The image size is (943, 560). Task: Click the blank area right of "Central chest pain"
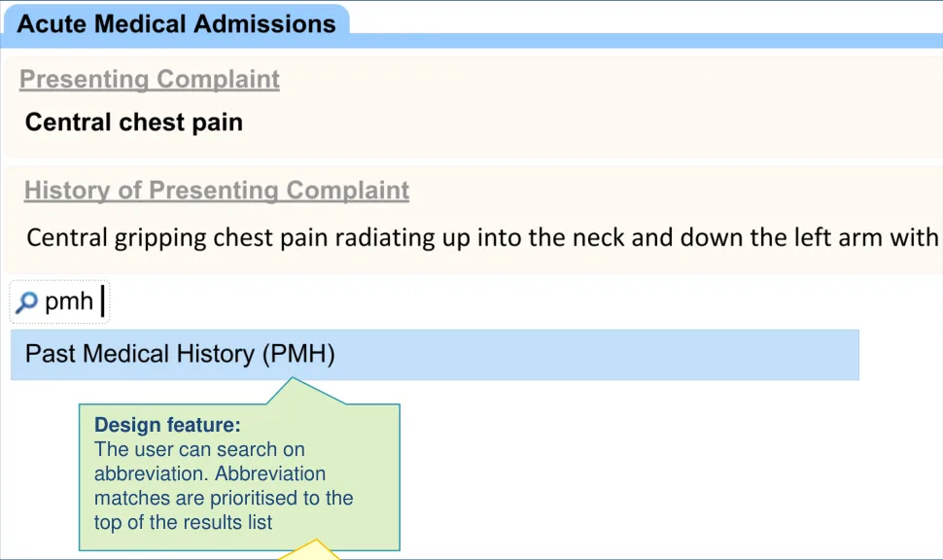pyautogui.click(x=583, y=122)
